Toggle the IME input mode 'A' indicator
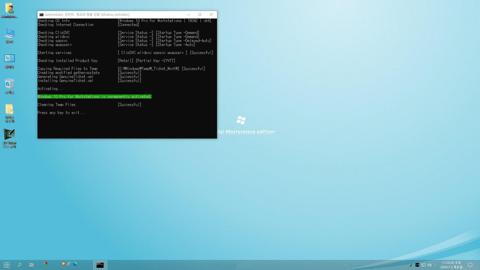 pos(435,265)
